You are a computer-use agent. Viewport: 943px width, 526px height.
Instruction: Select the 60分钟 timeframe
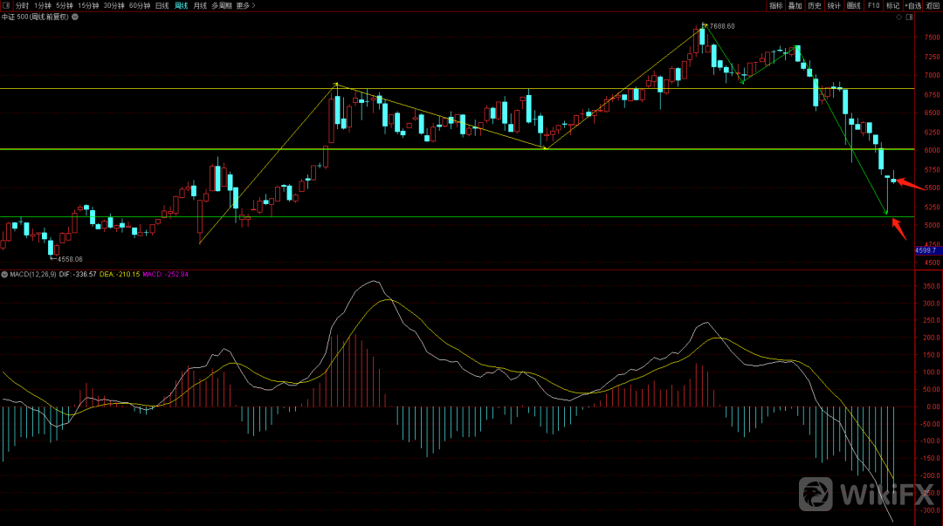click(x=140, y=5)
